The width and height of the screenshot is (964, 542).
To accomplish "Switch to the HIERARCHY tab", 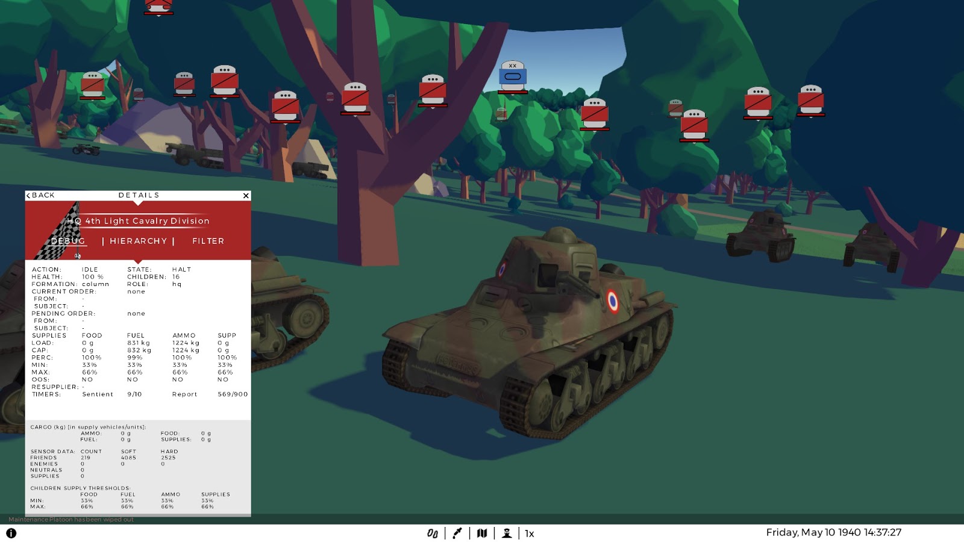I will (x=138, y=241).
